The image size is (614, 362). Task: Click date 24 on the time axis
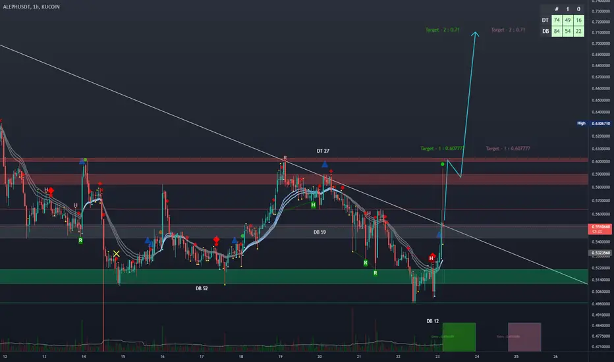pos(477,357)
